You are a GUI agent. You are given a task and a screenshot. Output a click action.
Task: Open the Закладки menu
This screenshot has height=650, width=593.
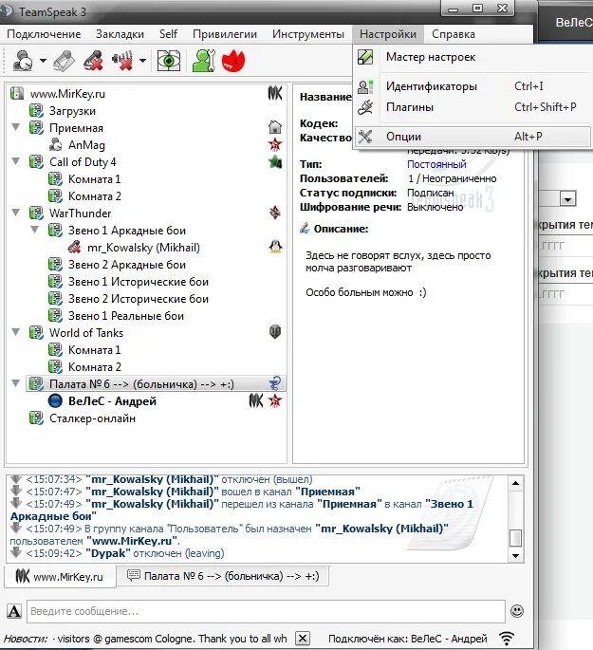120,34
